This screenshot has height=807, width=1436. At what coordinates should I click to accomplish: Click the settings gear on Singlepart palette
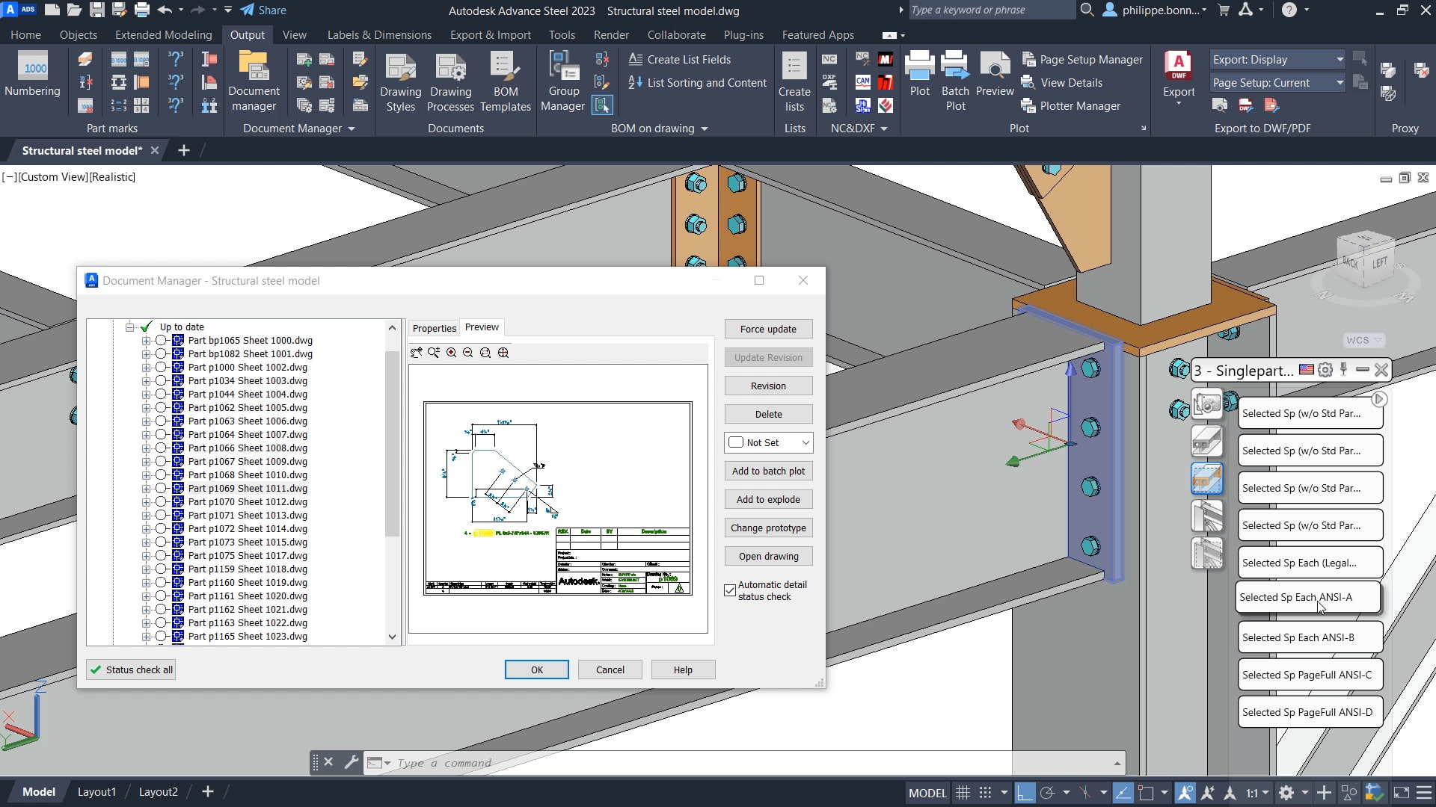(x=1325, y=370)
